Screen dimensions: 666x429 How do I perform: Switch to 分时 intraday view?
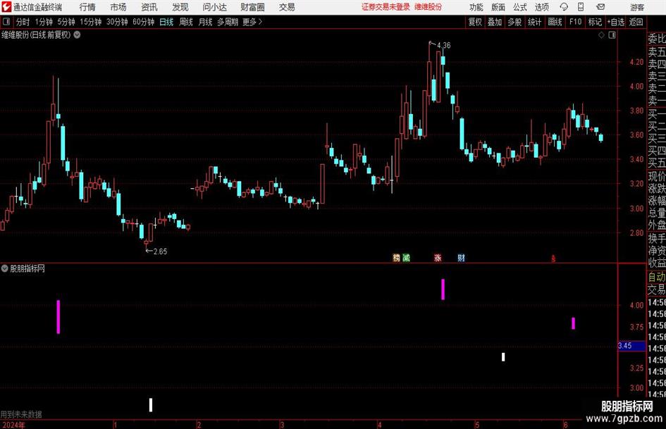23,22
